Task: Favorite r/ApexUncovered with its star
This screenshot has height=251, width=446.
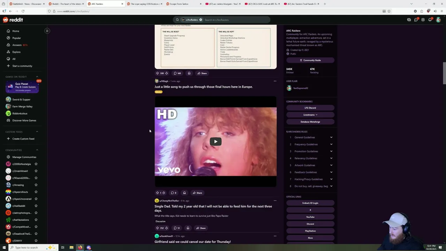Action: click(x=36, y=199)
